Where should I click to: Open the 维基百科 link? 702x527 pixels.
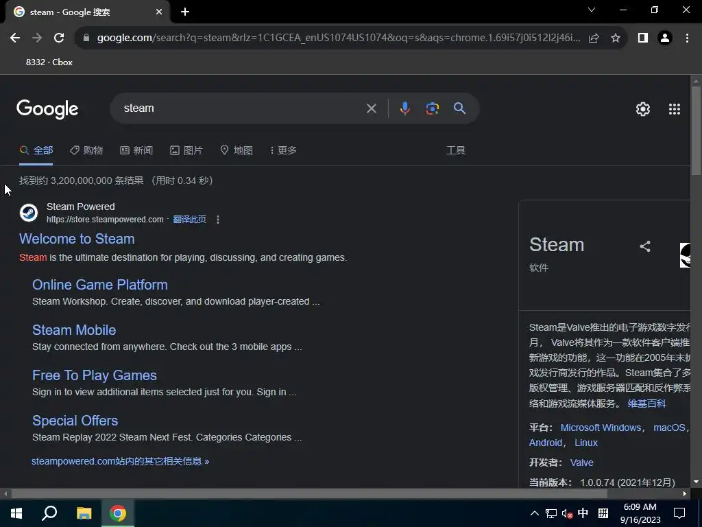coord(646,403)
